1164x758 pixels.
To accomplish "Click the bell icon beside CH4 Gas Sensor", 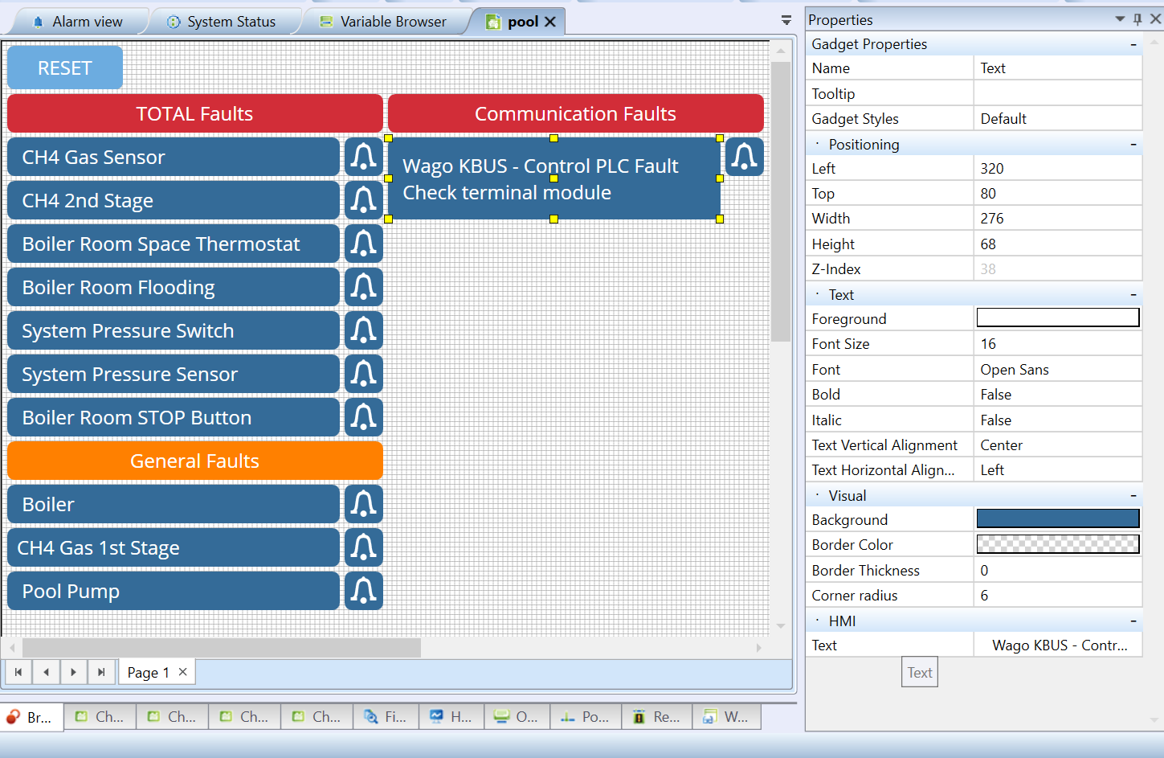I will (364, 157).
